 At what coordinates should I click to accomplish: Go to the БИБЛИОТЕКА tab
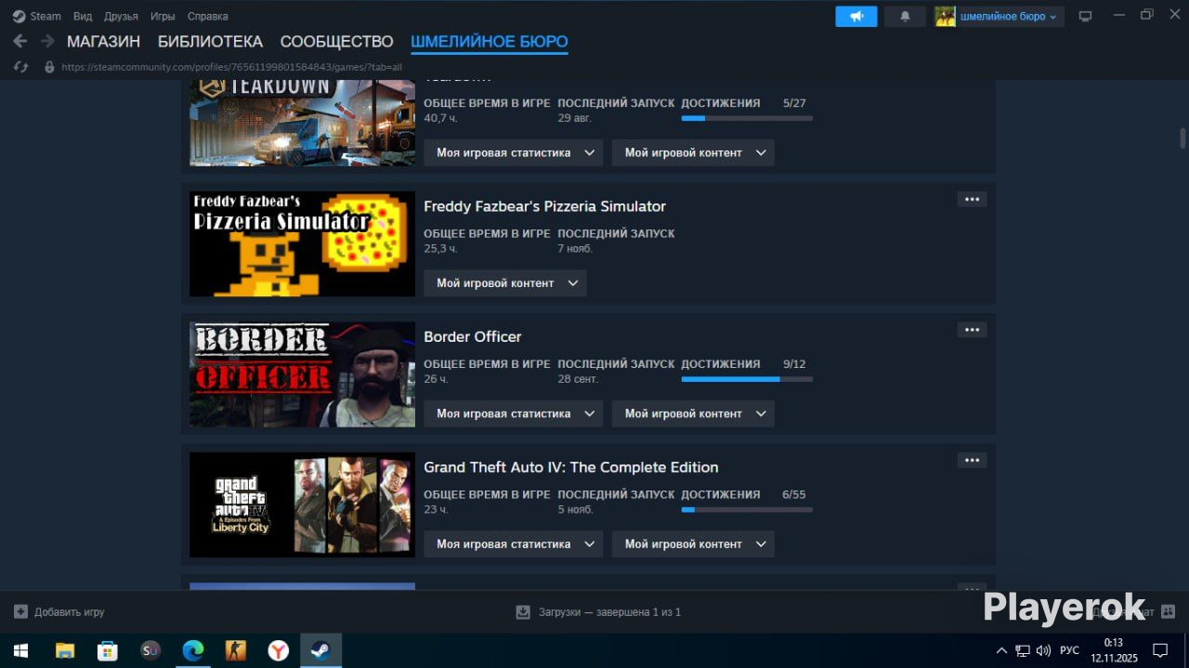210,42
